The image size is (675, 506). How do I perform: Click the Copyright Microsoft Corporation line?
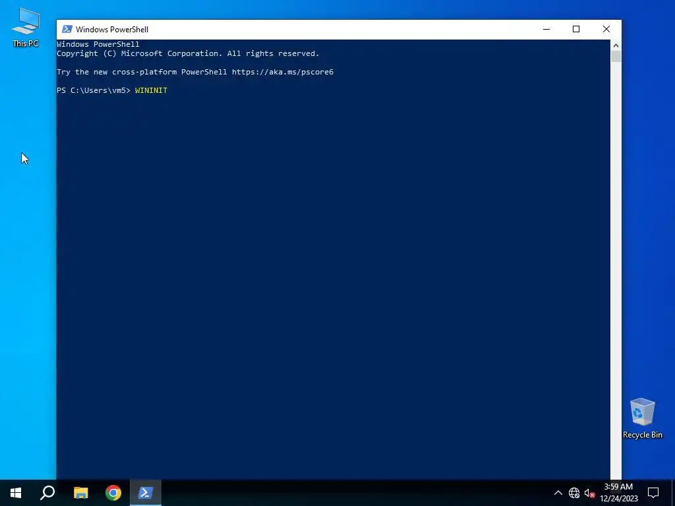click(188, 53)
